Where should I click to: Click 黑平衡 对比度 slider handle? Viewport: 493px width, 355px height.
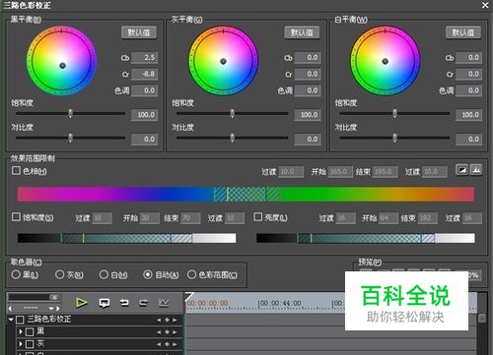(70, 138)
